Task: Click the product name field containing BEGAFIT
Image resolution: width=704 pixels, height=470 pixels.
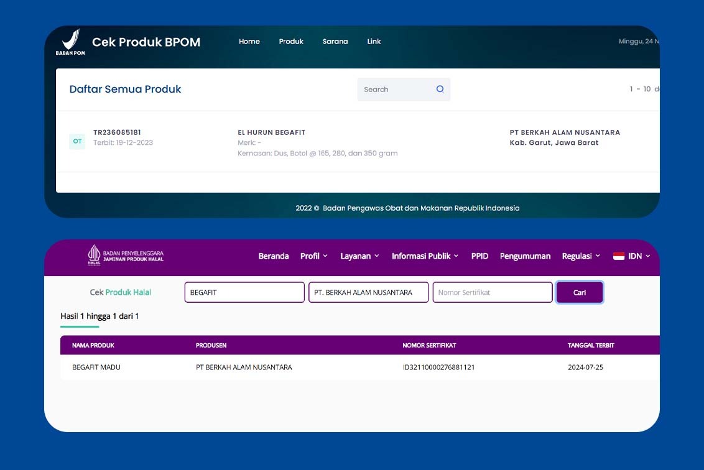Action: pos(244,292)
